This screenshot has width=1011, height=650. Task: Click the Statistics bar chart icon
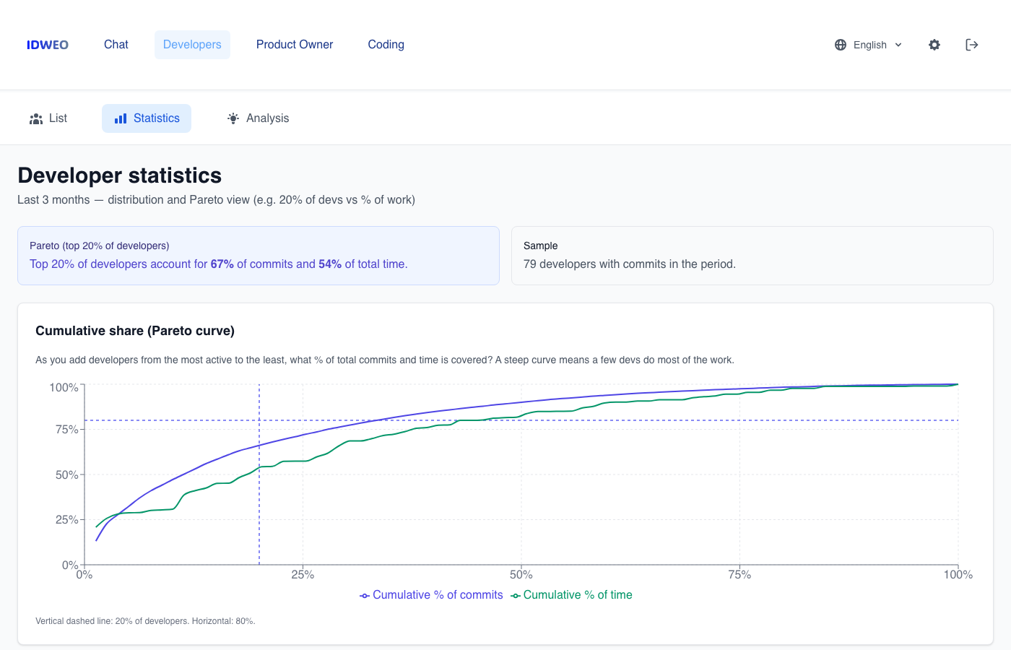coord(120,118)
